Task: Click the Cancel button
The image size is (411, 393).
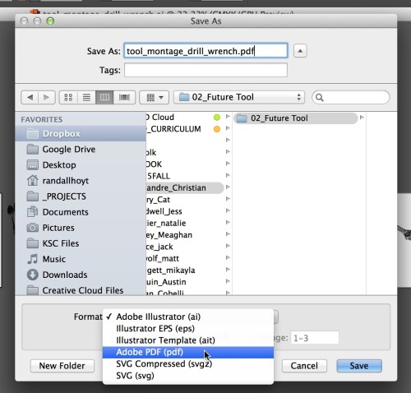Action: click(304, 366)
